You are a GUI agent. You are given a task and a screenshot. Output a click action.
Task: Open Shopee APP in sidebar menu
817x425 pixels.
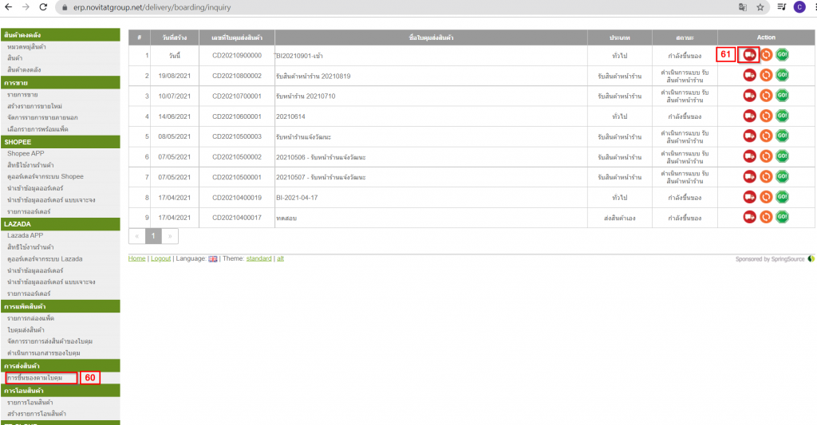pyautogui.click(x=26, y=153)
